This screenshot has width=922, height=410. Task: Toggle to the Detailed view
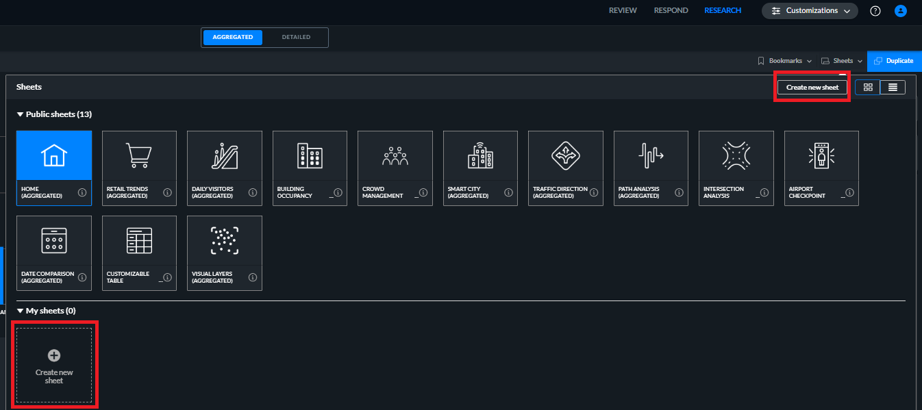[x=296, y=37]
